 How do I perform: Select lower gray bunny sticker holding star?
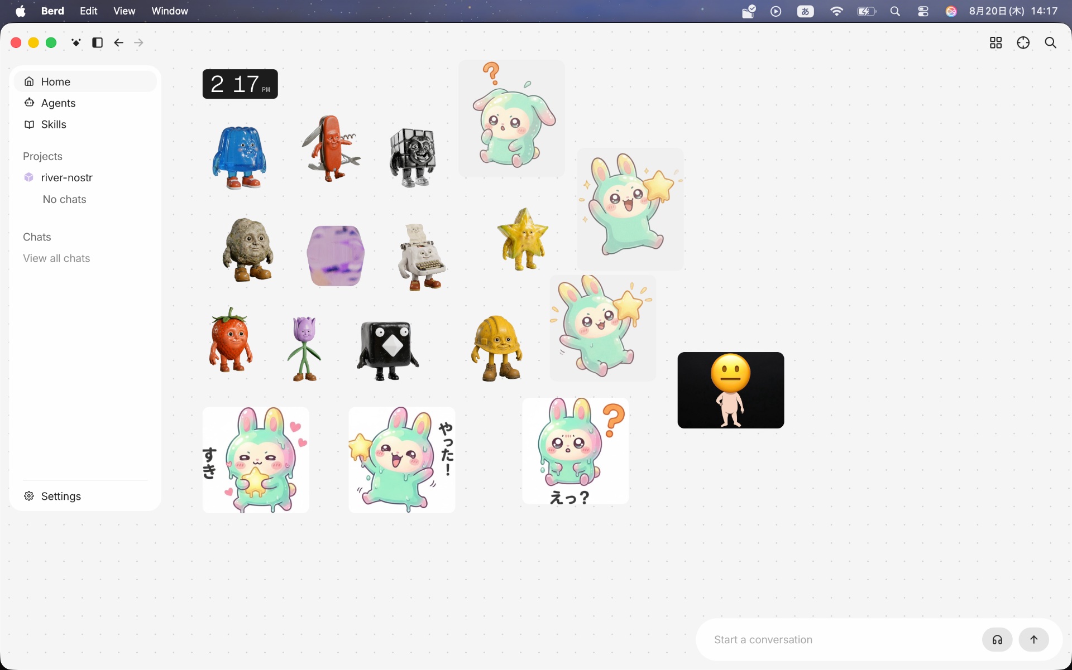(603, 328)
